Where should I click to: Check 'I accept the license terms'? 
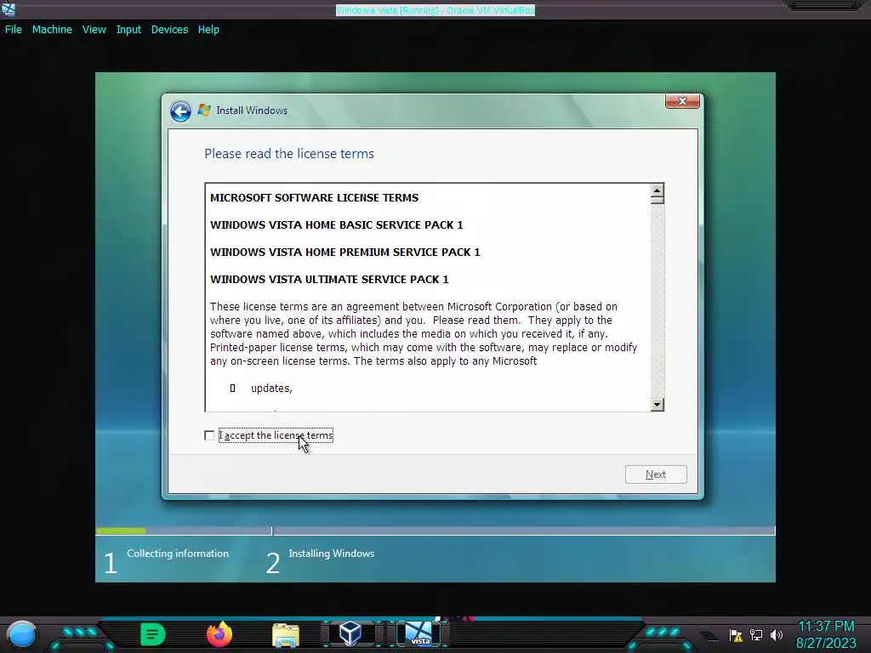[209, 436]
